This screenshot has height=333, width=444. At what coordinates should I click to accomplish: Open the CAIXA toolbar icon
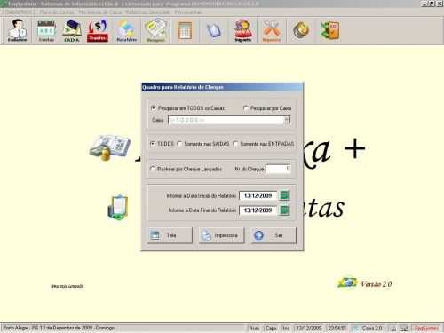72,30
